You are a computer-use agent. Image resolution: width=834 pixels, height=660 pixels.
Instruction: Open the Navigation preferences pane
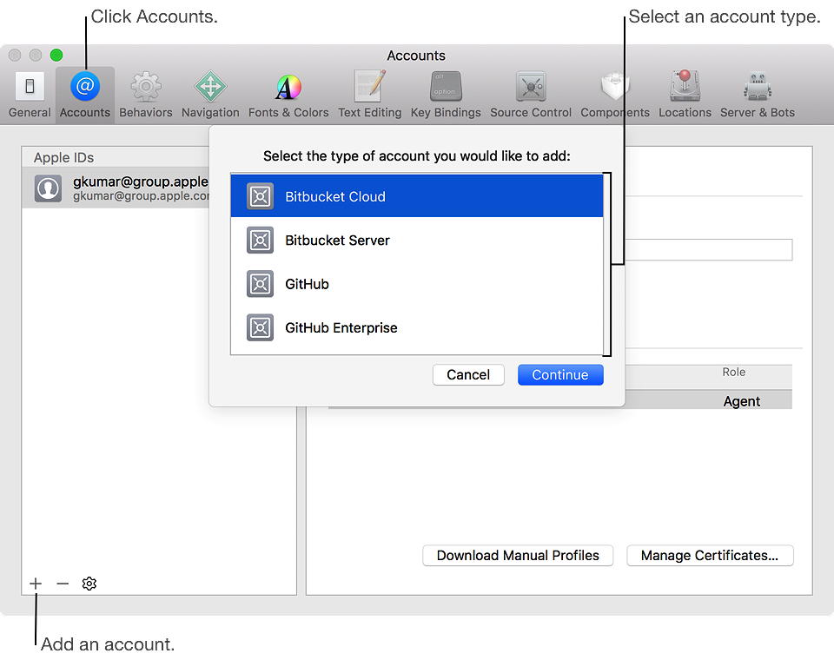(x=210, y=95)
